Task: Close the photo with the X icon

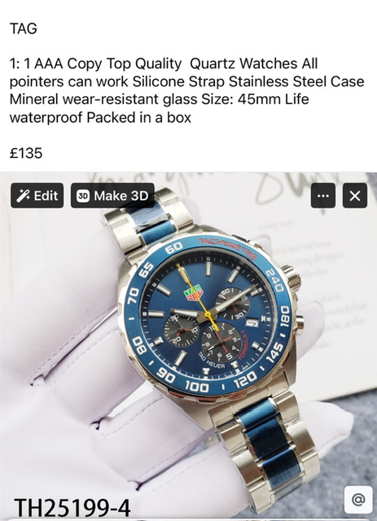Action: point(355,195)
